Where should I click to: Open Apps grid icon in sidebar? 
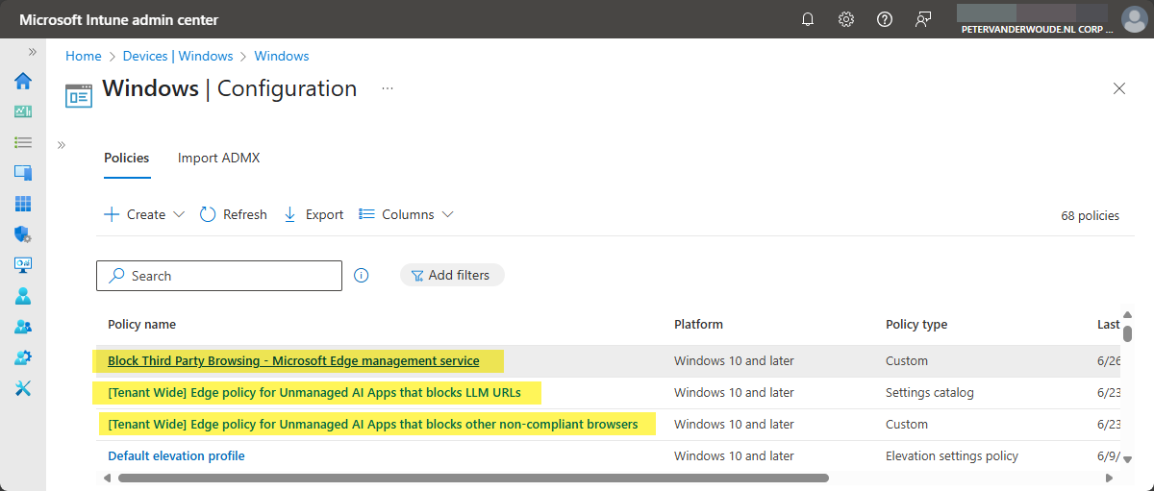tap(23, 204)
